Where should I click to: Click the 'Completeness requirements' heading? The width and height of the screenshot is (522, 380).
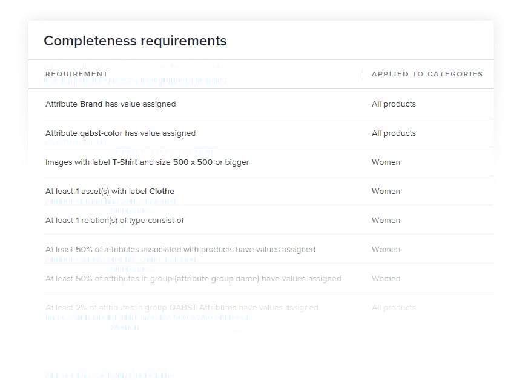(135, 41)
